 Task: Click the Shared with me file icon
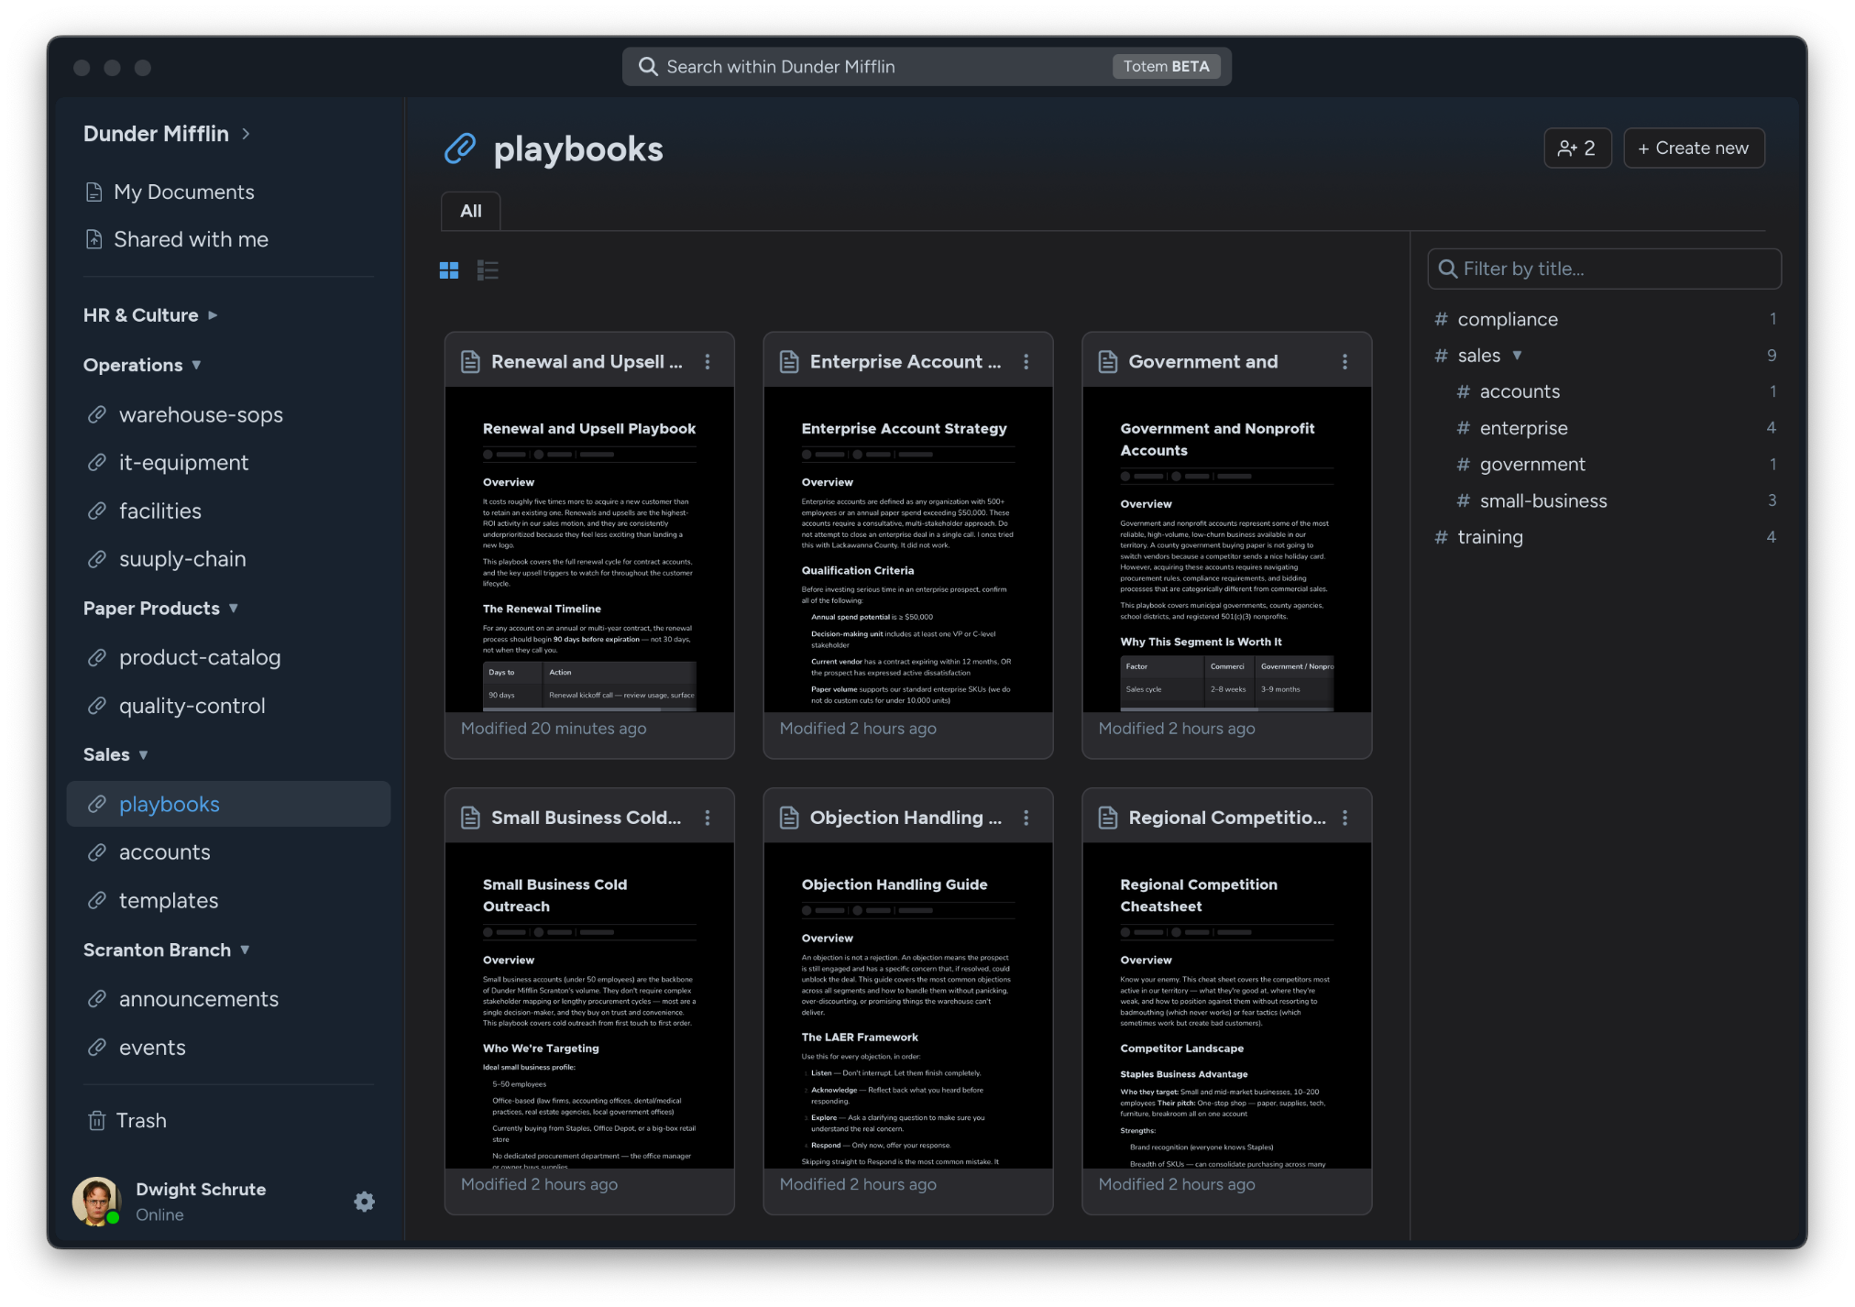coord(93,239)
